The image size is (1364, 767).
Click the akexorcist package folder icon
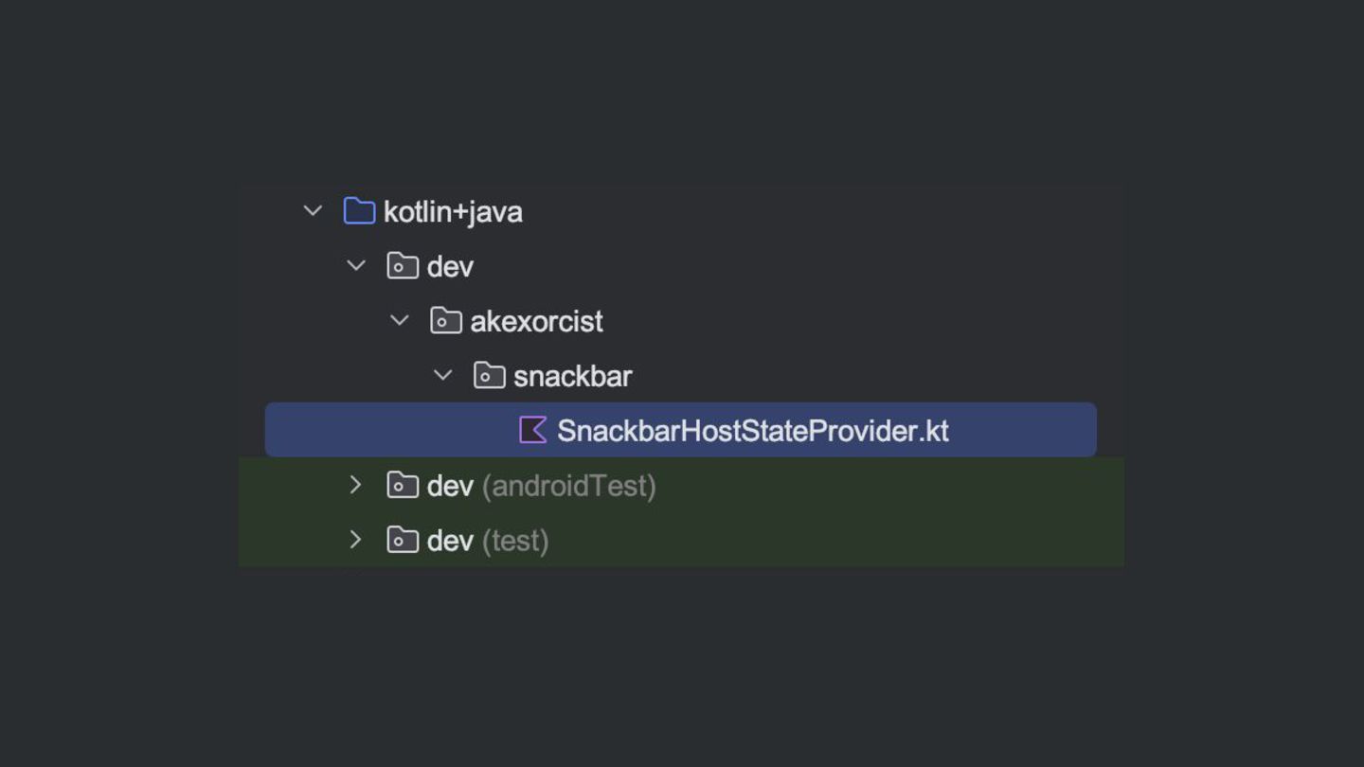click(446, 321)
